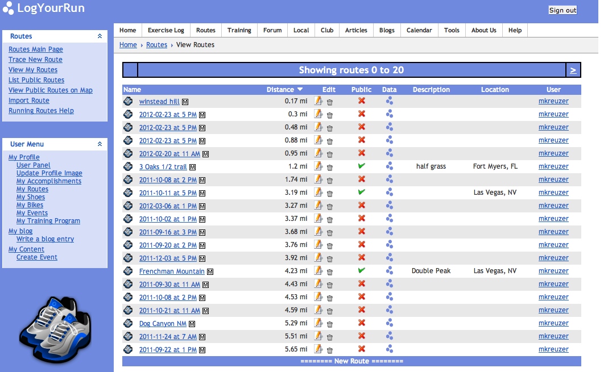Sort routes using Distance column arrow
Screen dimensions: 608x372
pos(300,90)
